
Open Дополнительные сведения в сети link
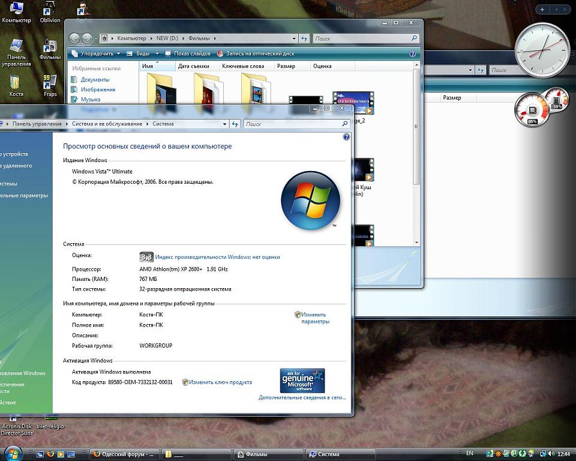(302, 397)
